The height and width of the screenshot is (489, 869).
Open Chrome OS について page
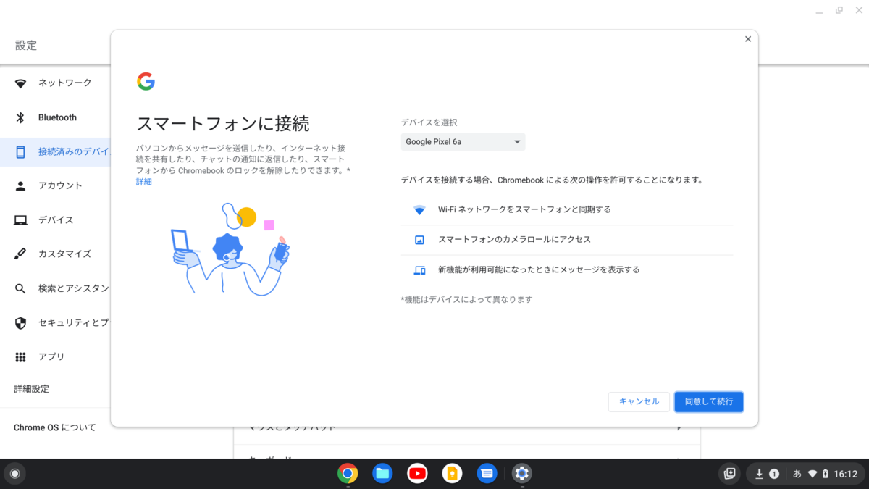[55, 427]
